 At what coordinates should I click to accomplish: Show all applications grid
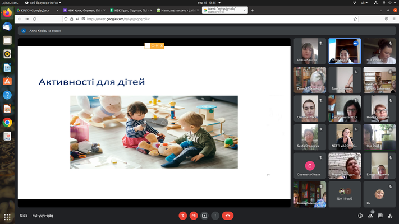click(x=7, y=217)
